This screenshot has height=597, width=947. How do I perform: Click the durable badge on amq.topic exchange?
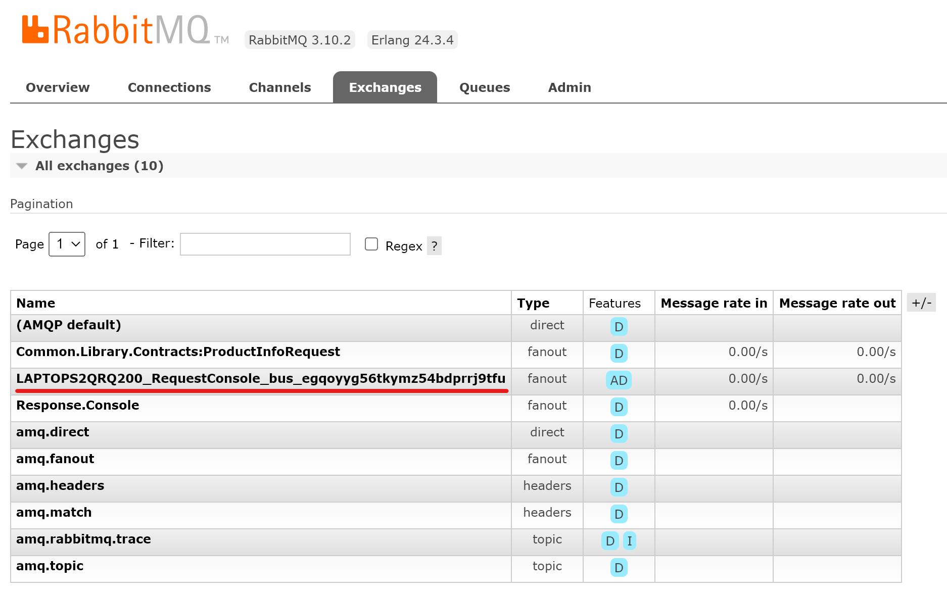click(x=618, y=568)
